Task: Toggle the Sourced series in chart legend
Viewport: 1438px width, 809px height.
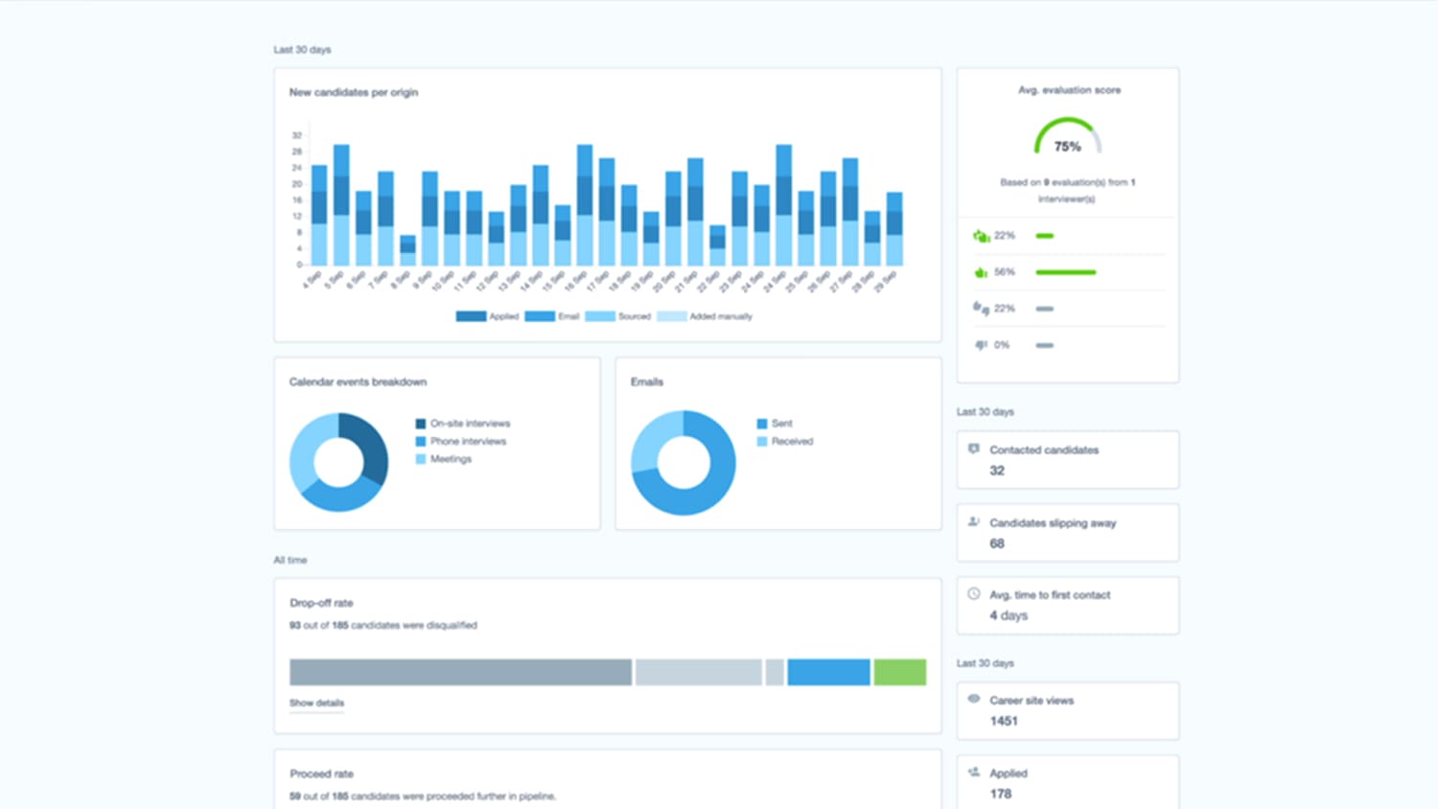Action: [617, 316]
